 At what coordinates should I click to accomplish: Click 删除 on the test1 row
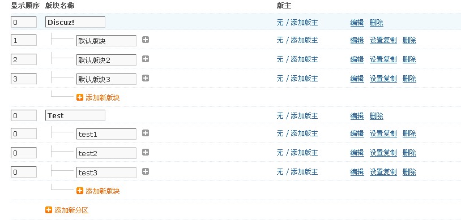coord(409,133)
